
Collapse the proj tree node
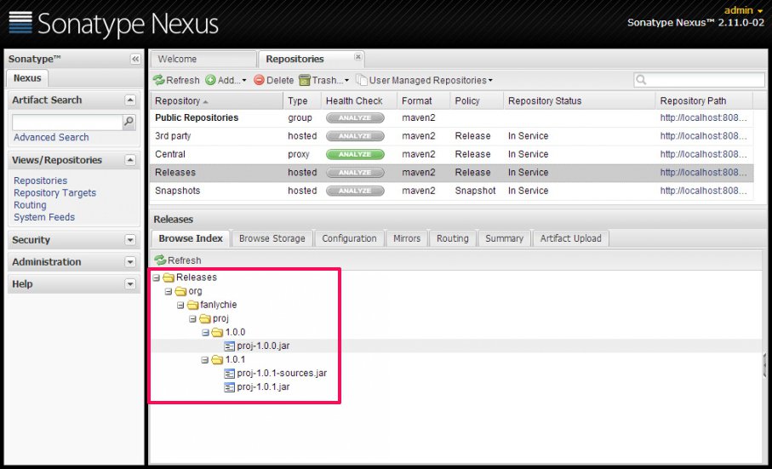click(x=192, y=319)
